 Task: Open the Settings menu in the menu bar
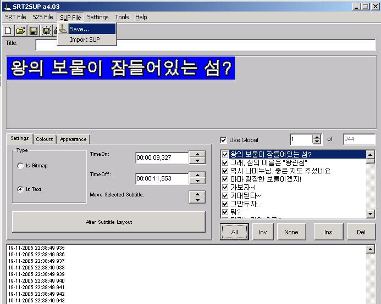click(x=98, y=17)
